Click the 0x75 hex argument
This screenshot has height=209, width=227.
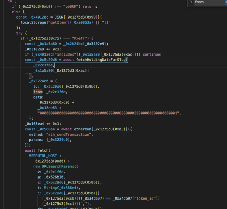[55, 38]
